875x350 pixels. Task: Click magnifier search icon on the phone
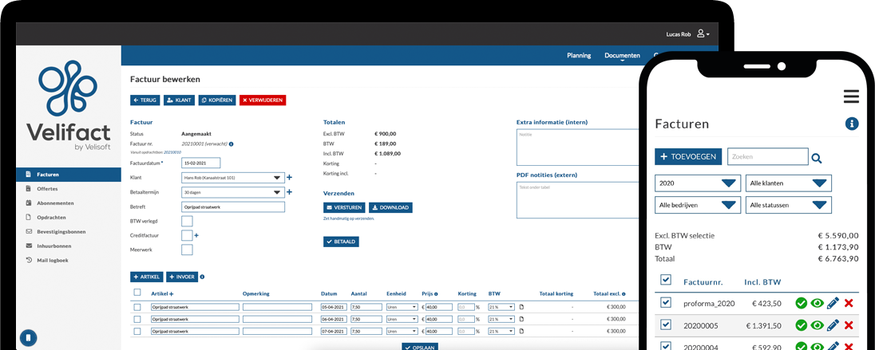[817, 159]
